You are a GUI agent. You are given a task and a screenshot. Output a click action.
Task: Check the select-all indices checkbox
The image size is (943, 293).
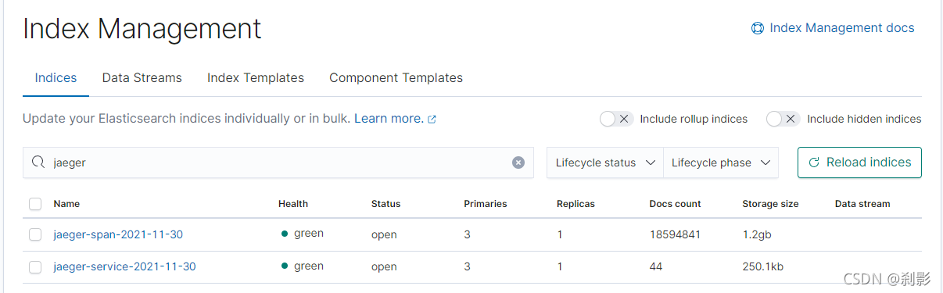pyautogui.click(x=35, y=204)
